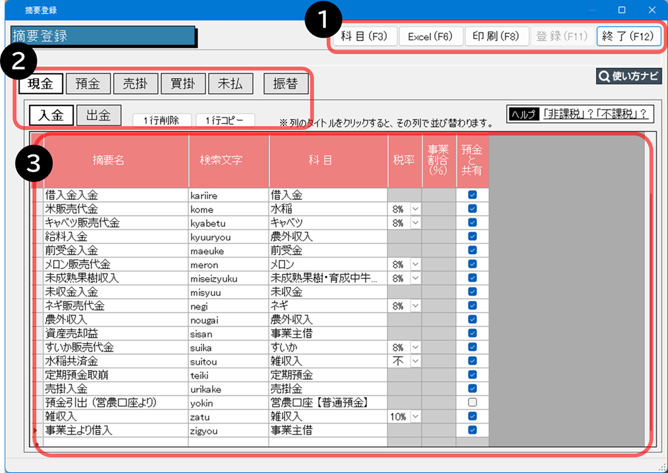Switch to the 売掛 tab
The width and height of the screenshot is (668, 473).
pyautogui.click(x=135, y=84)
